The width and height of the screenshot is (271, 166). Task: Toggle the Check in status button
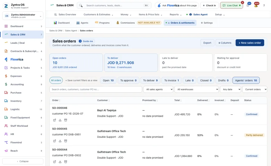coord(209,5)
